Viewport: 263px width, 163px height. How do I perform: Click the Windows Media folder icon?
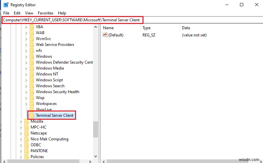[x=32, y=68]
